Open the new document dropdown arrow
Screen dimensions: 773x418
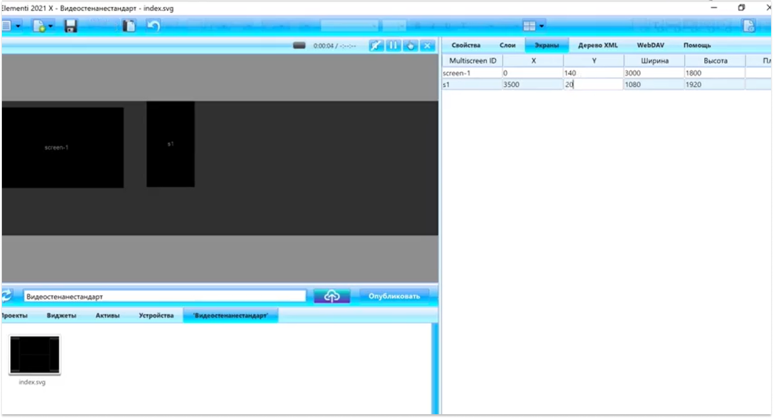(50, 26)
